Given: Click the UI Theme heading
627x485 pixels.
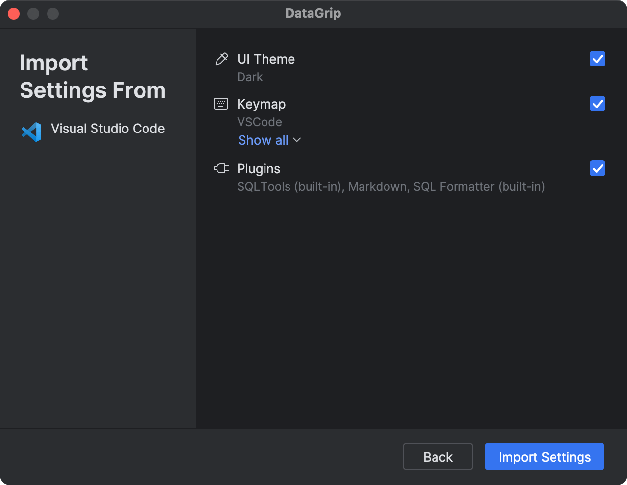Looking at the screenshot, I should (x=266, y=59).
